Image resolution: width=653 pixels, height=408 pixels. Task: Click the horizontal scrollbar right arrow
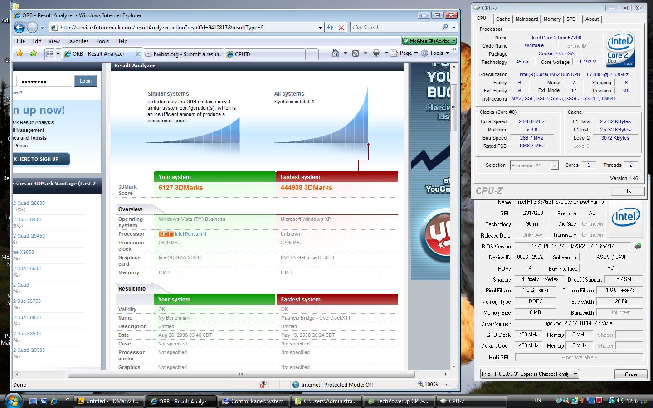tap(446, 374)
